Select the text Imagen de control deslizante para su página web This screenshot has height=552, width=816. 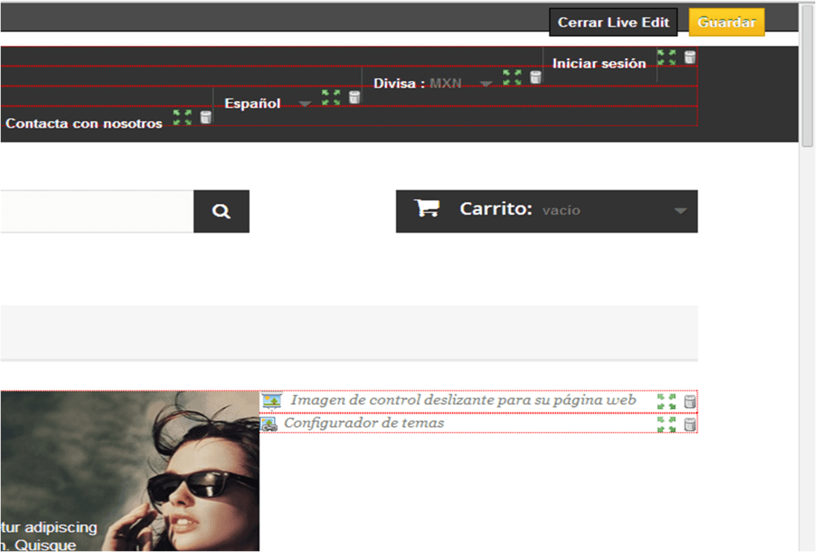463,399
